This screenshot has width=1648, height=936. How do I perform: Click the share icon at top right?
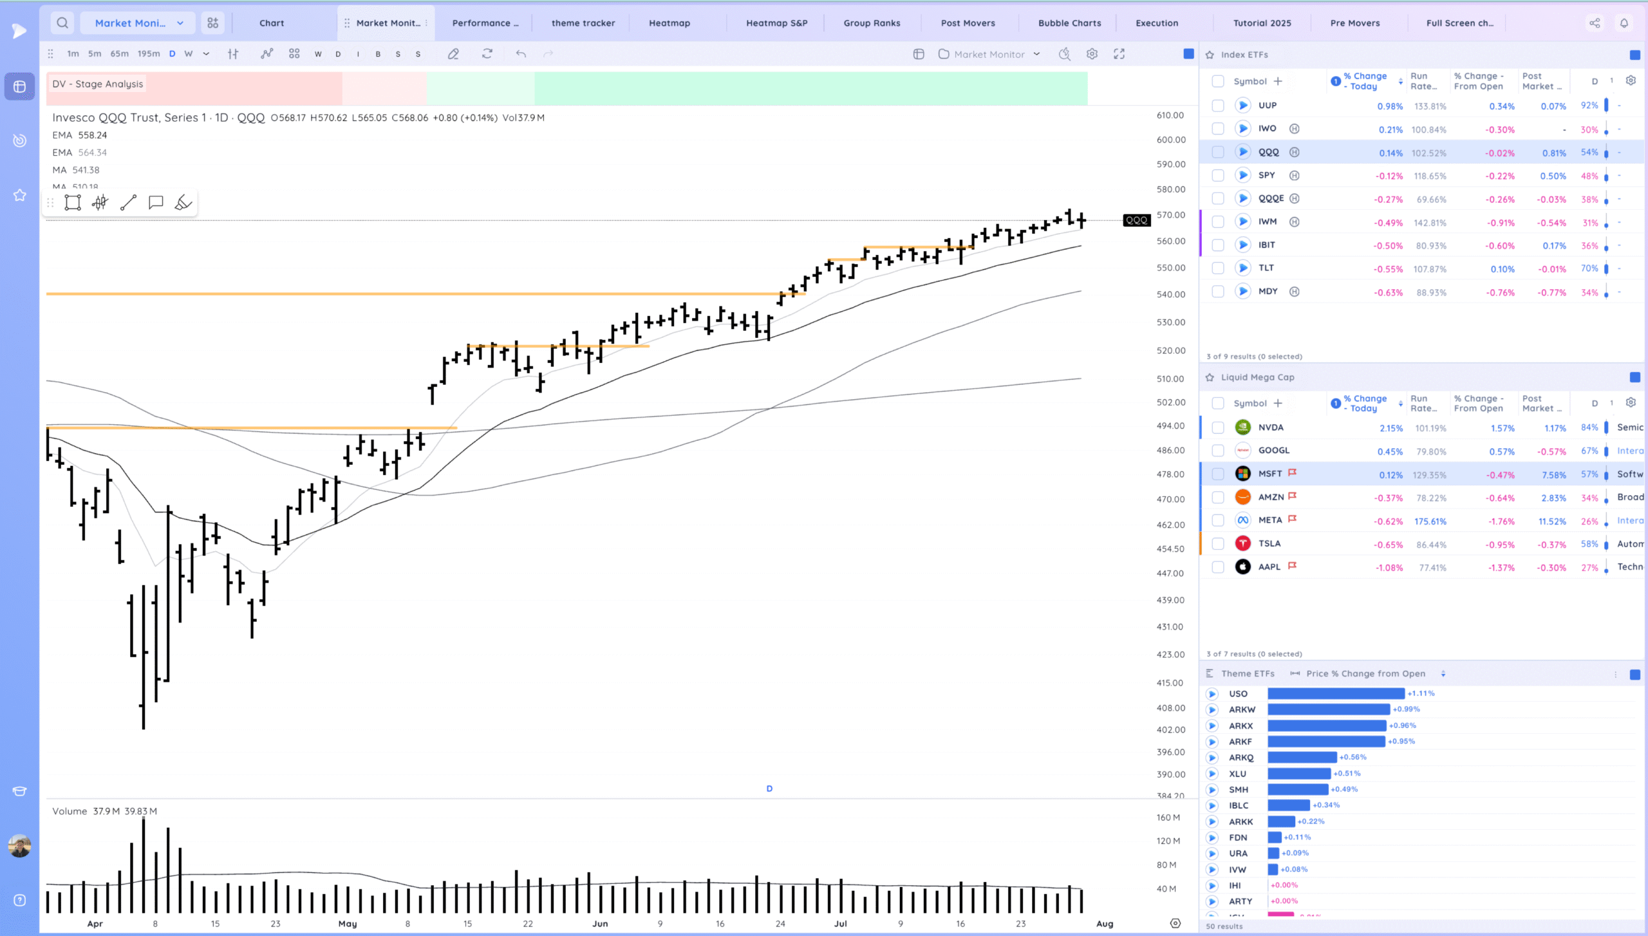tap(1595, 23)
